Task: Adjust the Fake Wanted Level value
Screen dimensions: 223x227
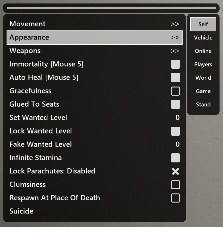Action: pyautogui.click(x=178, y=145)
